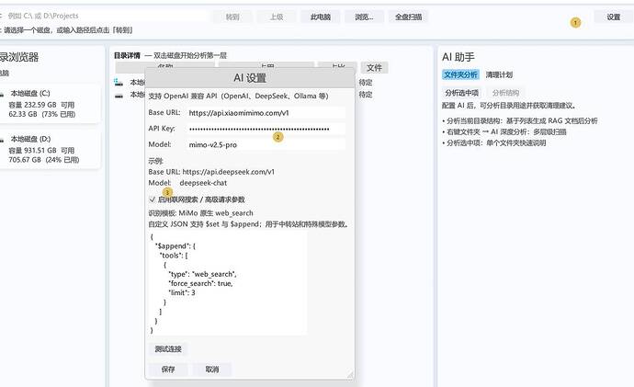This screenshot has width=634, height=387.
Task: Click the 全盘扫描 full scan button
Action: pos(408,17)
